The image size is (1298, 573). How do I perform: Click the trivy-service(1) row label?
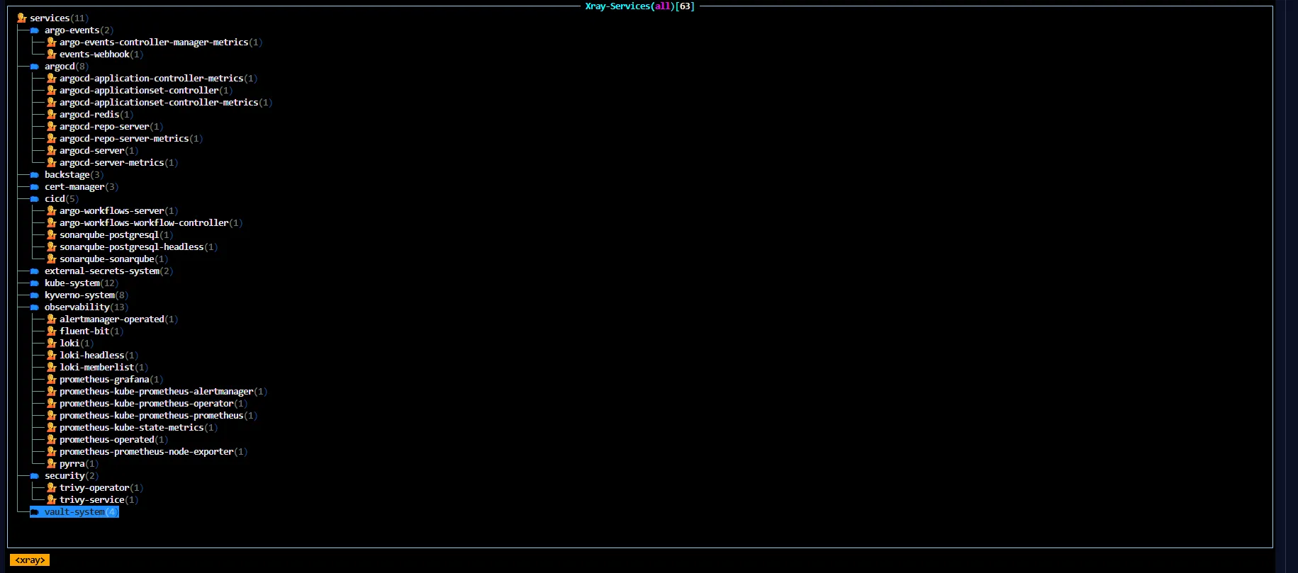[x=99, y=500]
